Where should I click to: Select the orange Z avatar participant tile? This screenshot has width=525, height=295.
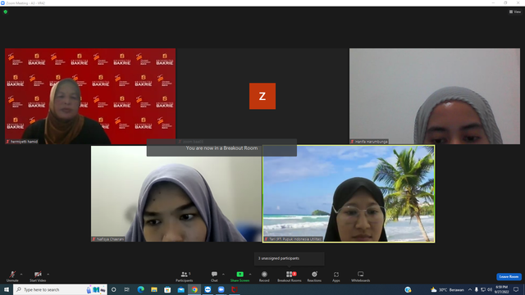tap(262, 97)
